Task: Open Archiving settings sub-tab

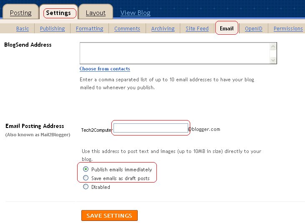Action: 163,29
